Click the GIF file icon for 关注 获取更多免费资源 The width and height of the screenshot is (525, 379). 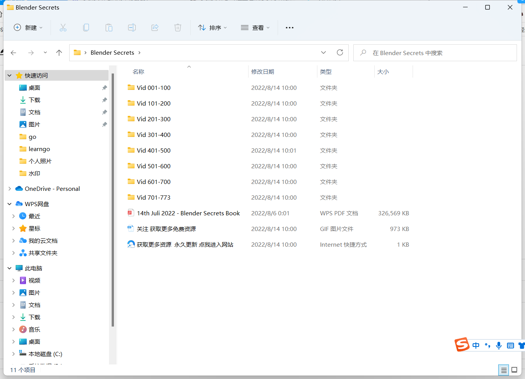(131, 229)
